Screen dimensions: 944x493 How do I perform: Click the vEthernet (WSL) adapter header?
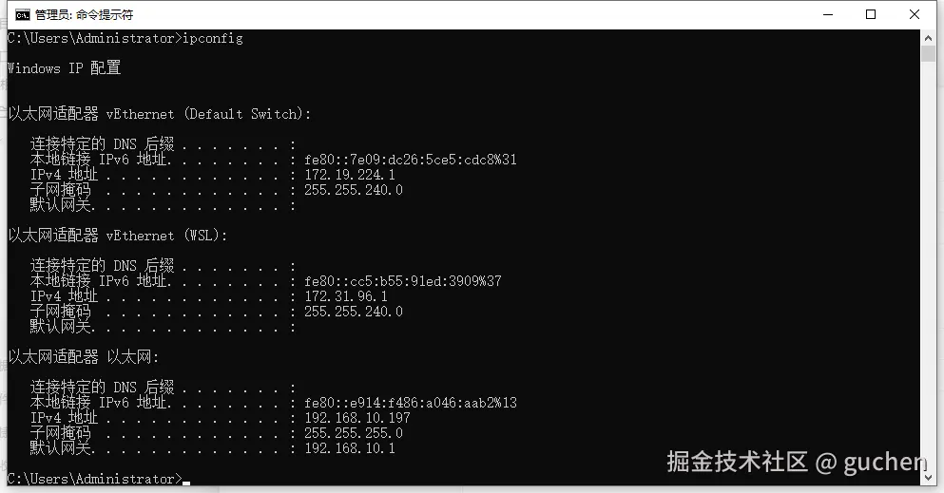tap(117, 236)
